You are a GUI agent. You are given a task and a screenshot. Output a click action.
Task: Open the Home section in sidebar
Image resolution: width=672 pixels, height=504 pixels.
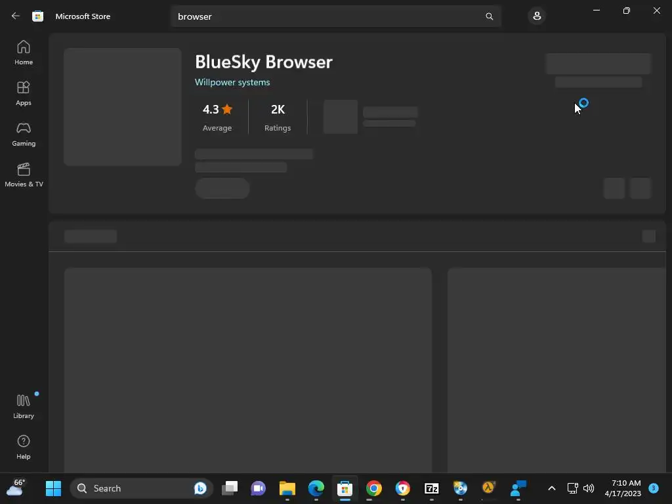click(x=24, y=52)
